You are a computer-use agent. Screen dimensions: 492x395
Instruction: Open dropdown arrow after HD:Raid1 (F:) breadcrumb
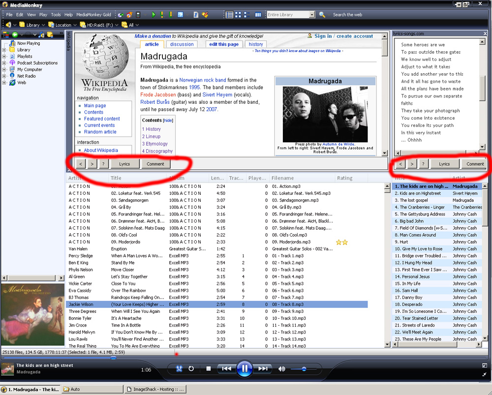point(117,25)
